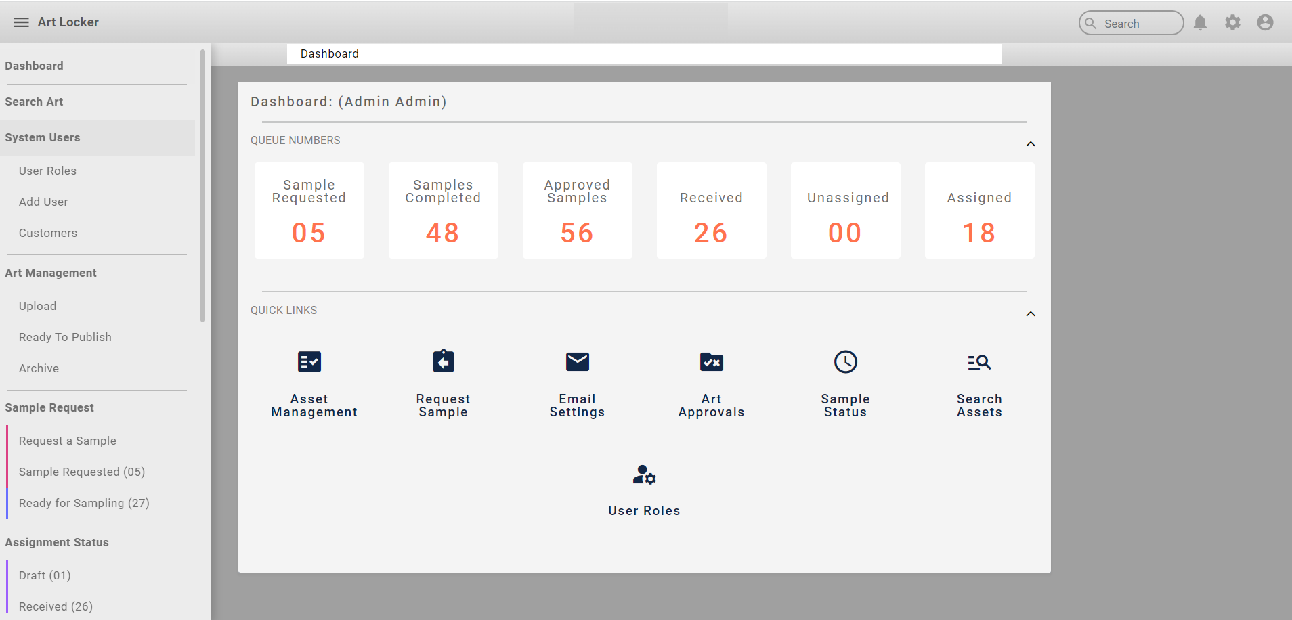The height and width of the screenshot is (620, 1292).
Task: Click the notifications bell icon
Action: 1200,23
